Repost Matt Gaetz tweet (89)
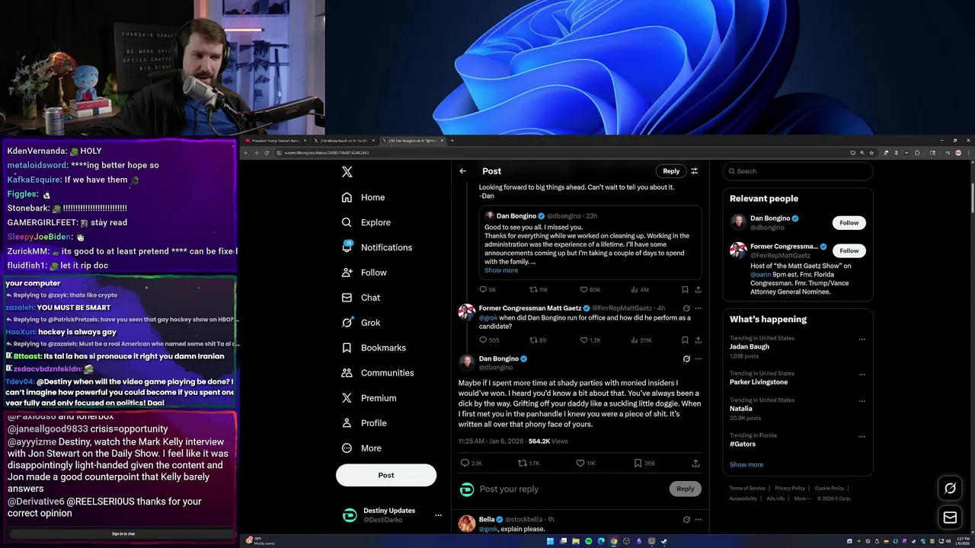Image resolution: width=975 pixels, height=548 pixels. pos(538,340)
